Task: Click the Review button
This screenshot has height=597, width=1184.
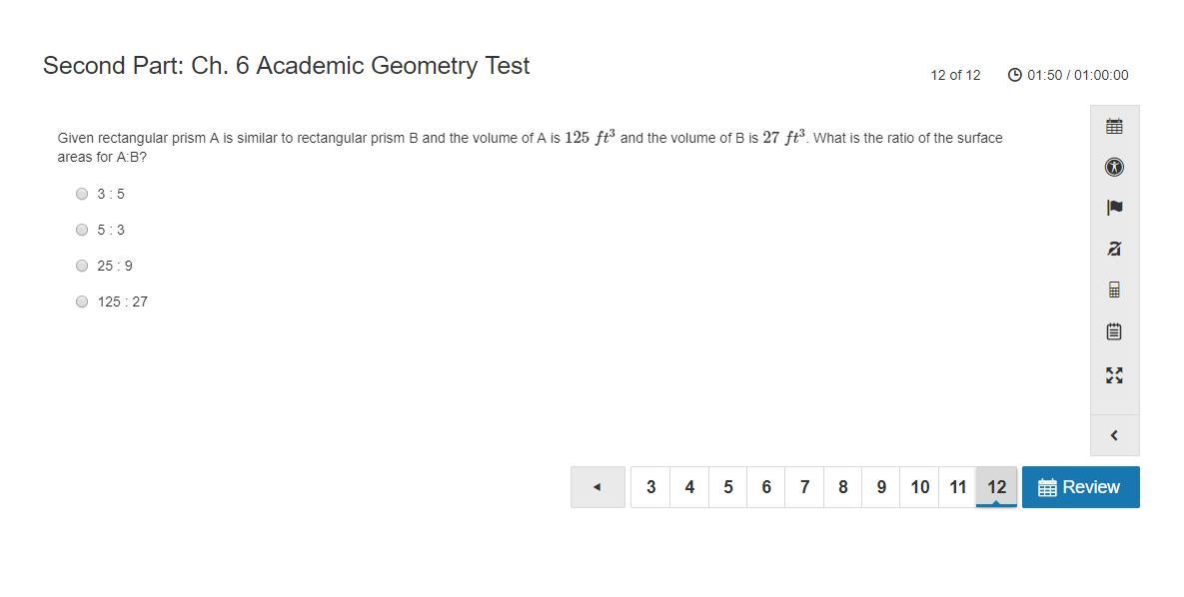Action: [x=1080, y=487]
